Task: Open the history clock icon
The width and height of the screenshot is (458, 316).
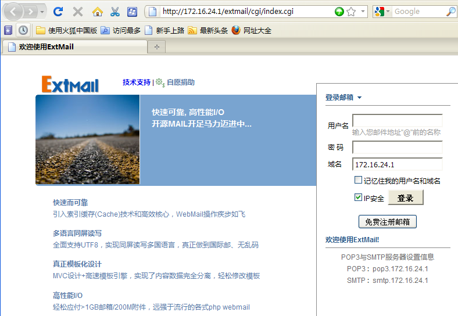Action: tap(23, 30)
